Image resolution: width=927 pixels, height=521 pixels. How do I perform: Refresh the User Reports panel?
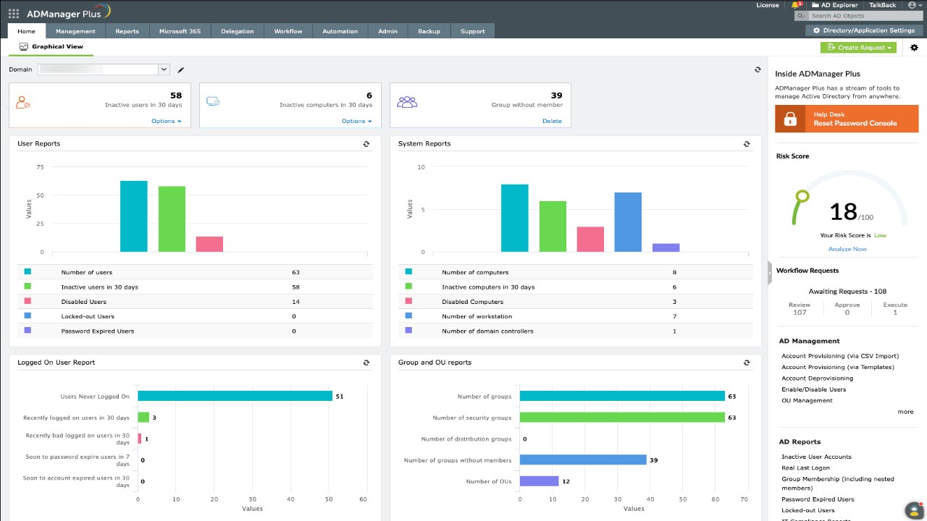point(366,144)
